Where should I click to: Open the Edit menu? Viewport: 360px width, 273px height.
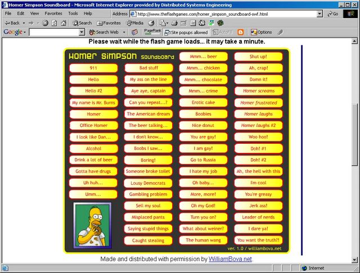pos(20,13)
